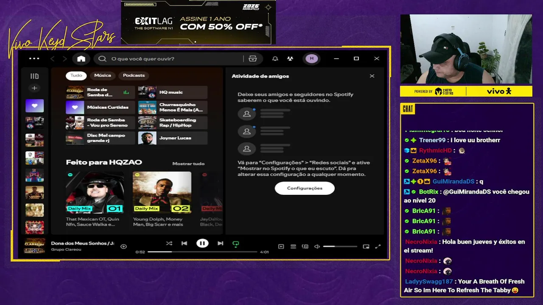Enter full screen player
The width and height of the screenshot is (543, 305).
click(378, 247)
